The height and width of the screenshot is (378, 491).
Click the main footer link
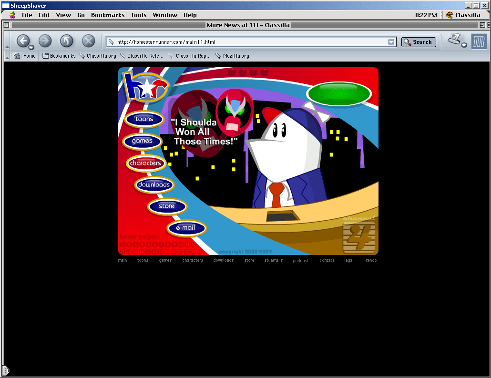123,260
